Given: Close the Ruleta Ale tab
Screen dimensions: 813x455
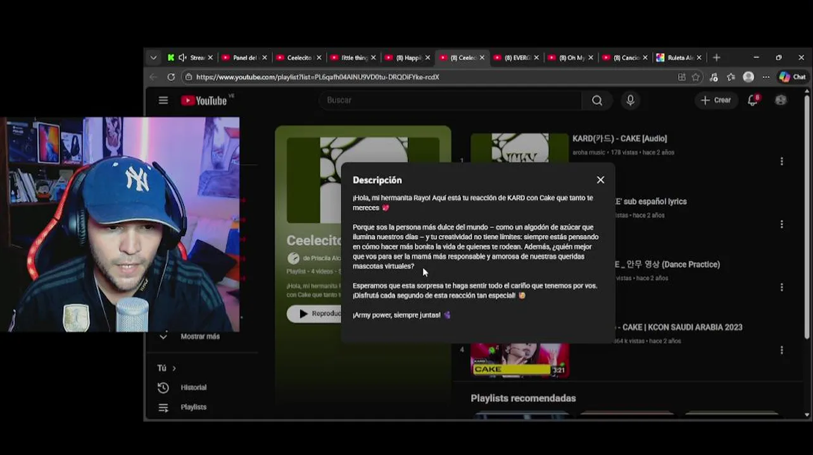Looking at the screenshot, I should pyautogui.click(x=700, y=58).
